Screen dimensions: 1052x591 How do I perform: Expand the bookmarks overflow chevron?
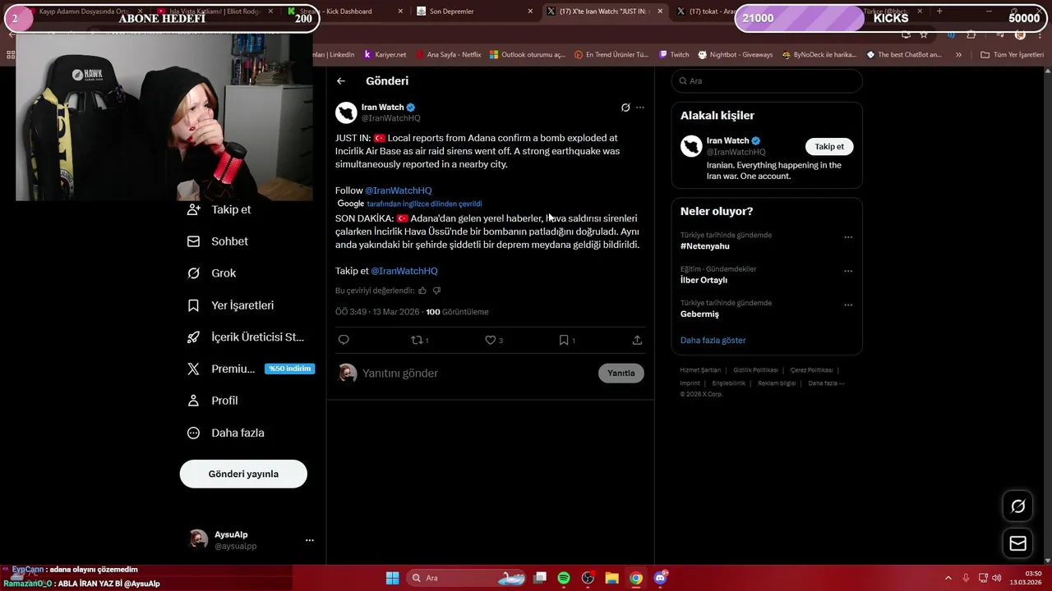958,55
